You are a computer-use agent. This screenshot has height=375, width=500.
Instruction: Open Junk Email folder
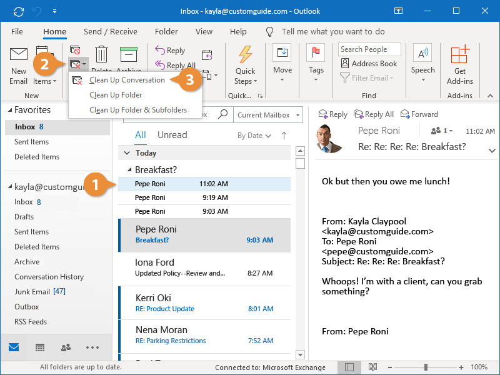click(x=40, y=291)
